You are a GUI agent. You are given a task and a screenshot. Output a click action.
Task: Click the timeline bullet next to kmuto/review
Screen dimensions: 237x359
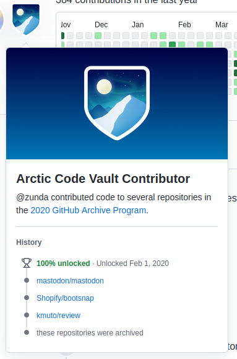pyautogui.click(x=27, y=315)
